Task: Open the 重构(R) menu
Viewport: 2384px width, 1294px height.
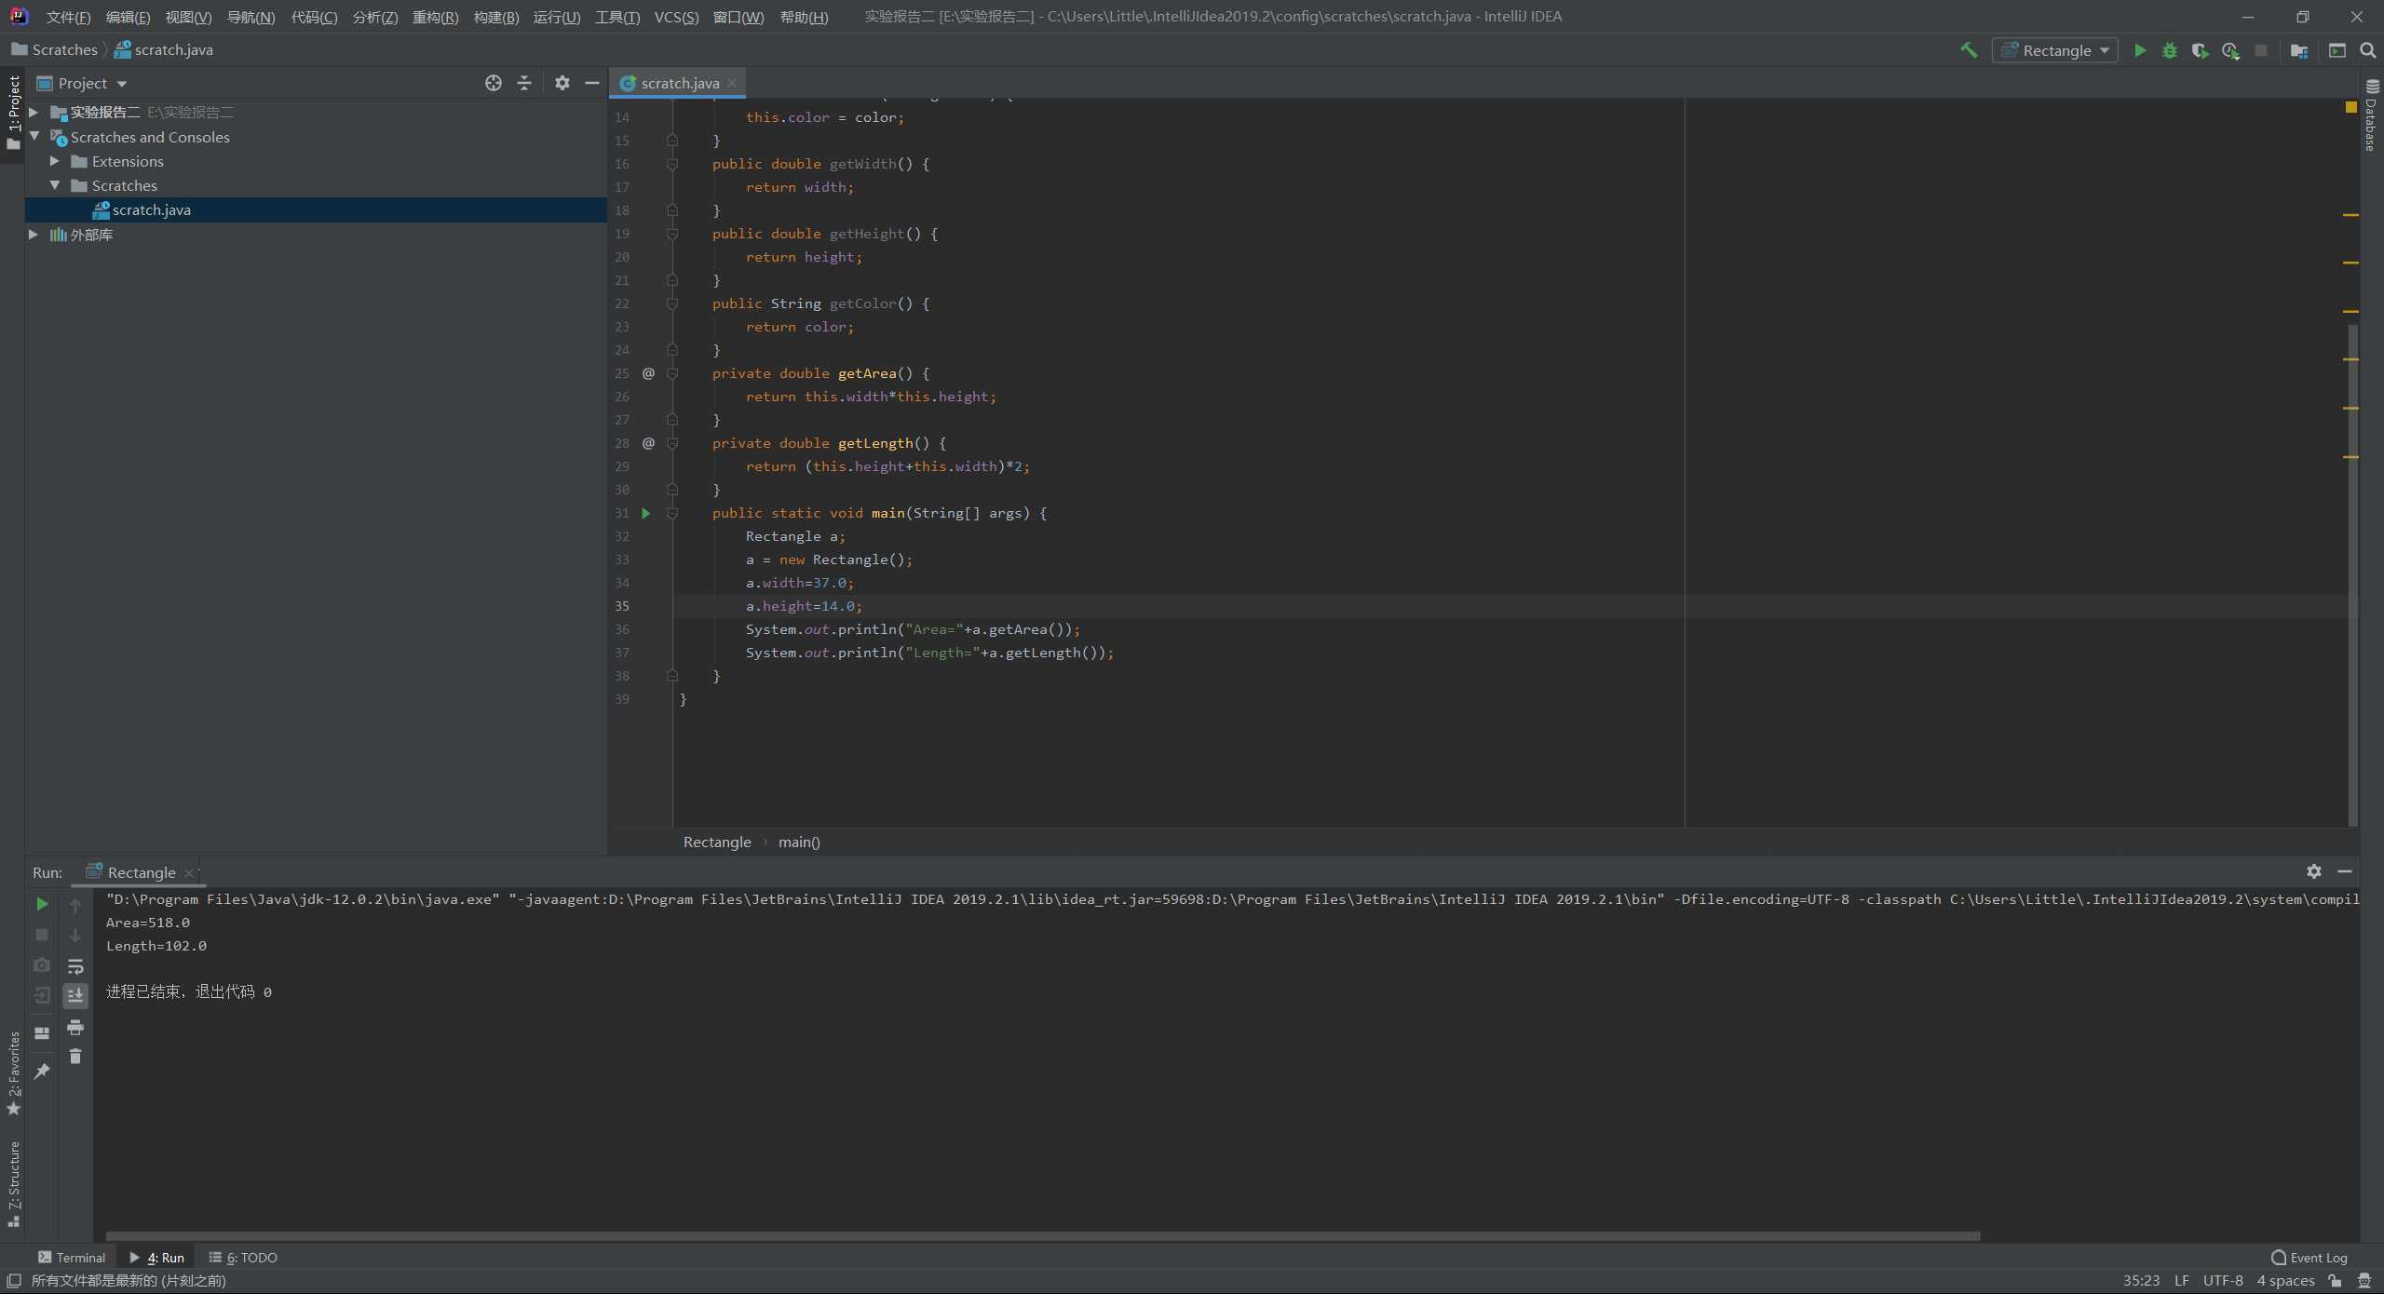Action: pos(435,17)
